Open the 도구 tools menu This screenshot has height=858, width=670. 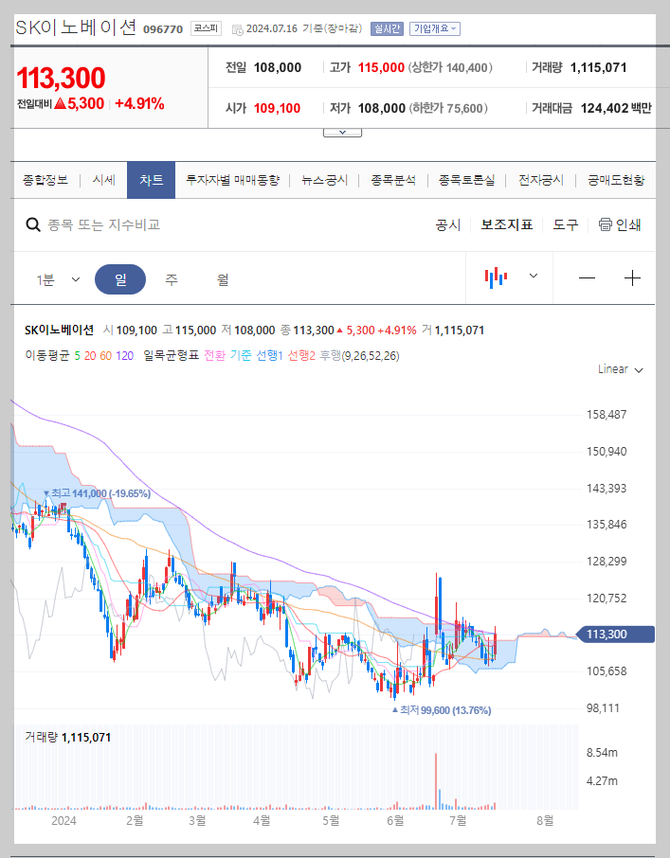[x=566, y=225]
